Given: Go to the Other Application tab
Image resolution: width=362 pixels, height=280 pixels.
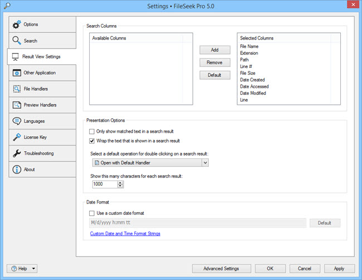Looking at the screenshot, I should point(42,73).
